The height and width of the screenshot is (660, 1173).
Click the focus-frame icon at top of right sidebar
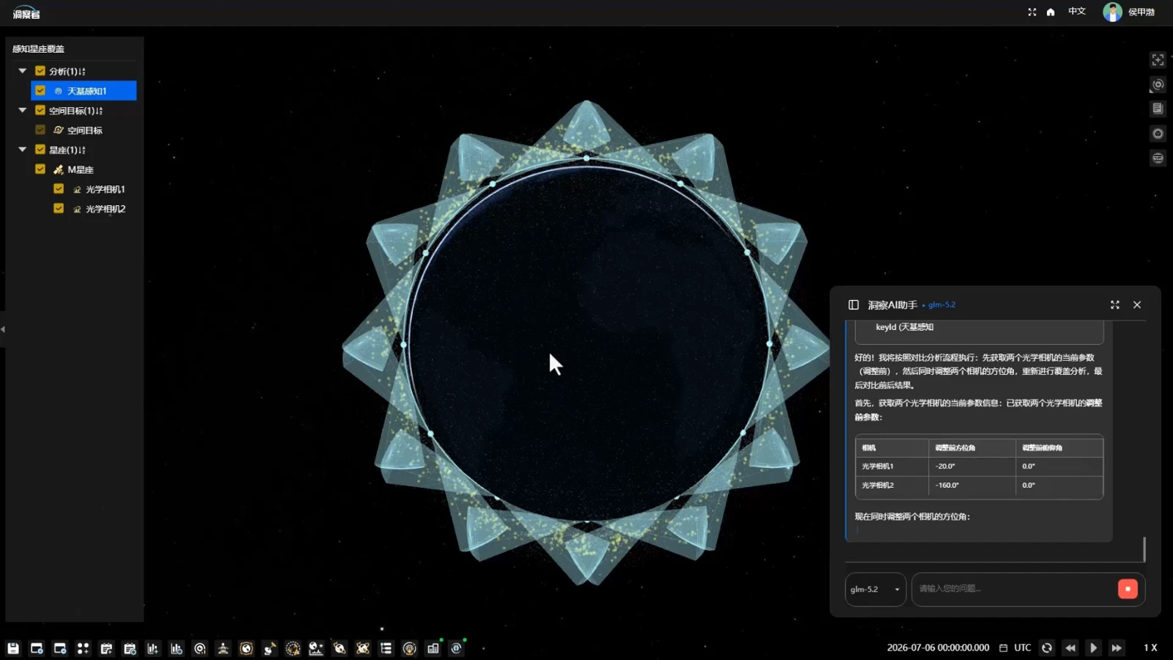point(1158,60)
